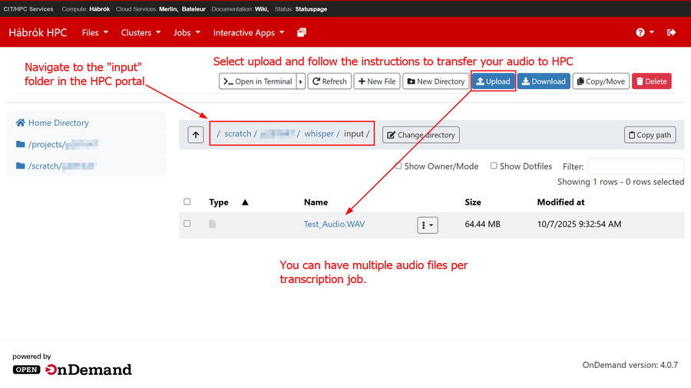
Task: Copy the current path
Action: pyautogui.click(x=649, y=135)
